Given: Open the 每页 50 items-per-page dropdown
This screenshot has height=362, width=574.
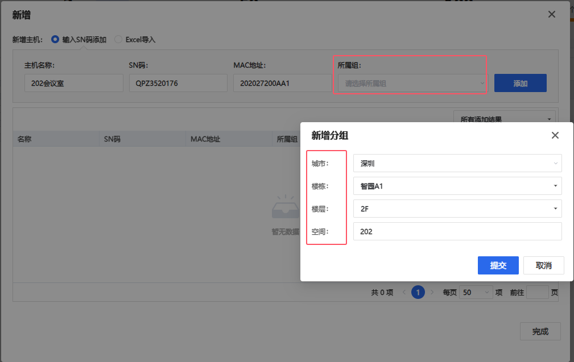Looking at the screenshot, I should click(476, 293).
